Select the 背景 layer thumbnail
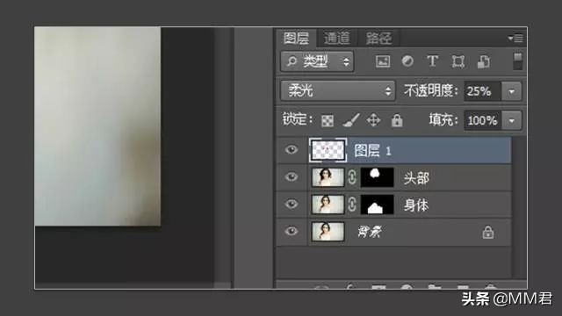Viewport: 562px width, 316px height. (x=328, y=232)
